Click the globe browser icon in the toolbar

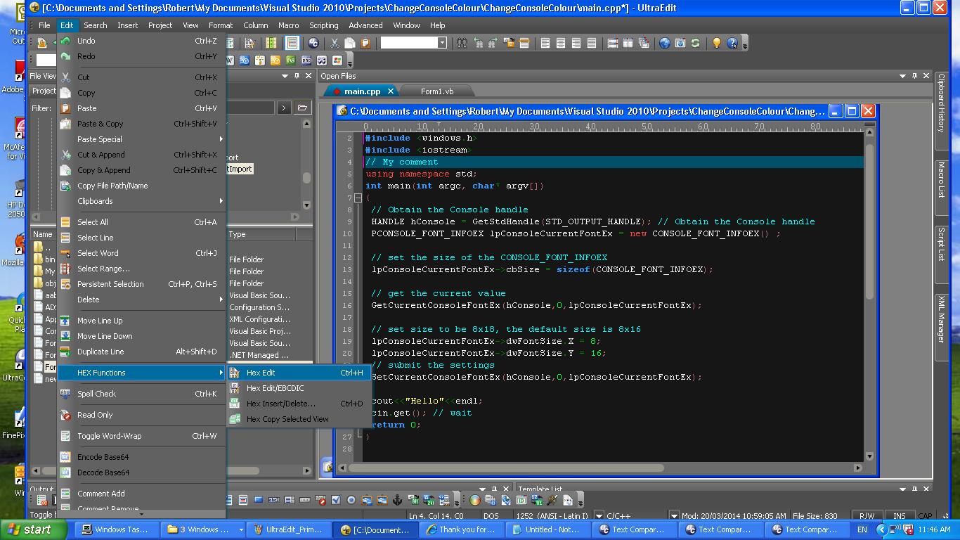(x=664, y=44)
